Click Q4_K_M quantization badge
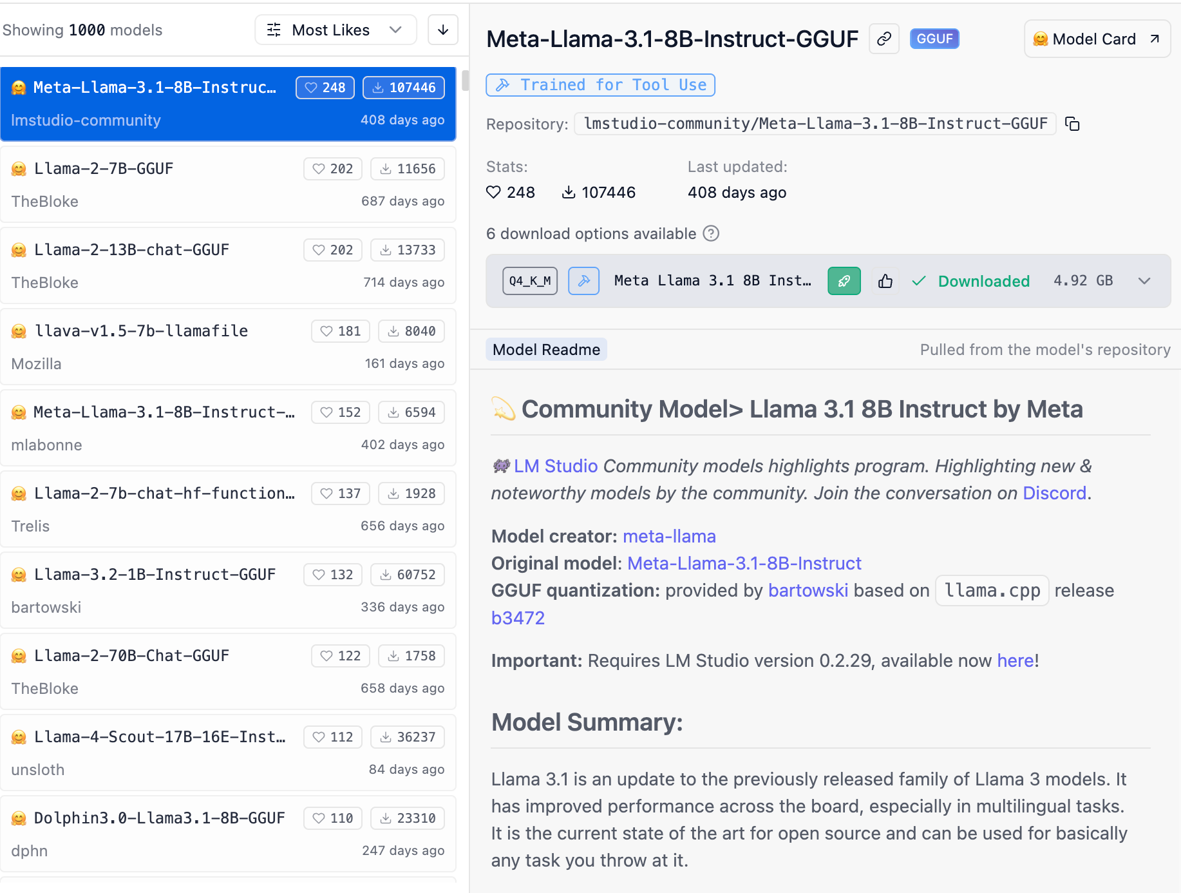 click(x=530, y=281)
